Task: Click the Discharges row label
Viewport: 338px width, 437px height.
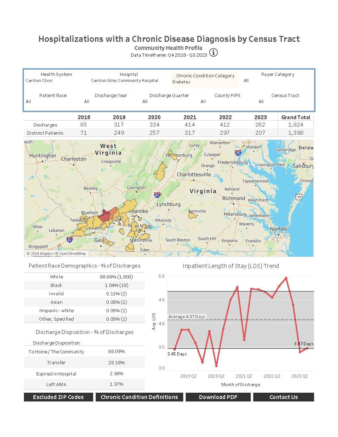Action: (x=45, y=125)
